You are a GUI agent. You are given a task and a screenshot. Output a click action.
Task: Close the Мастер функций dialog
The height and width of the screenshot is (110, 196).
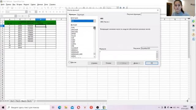158,10
